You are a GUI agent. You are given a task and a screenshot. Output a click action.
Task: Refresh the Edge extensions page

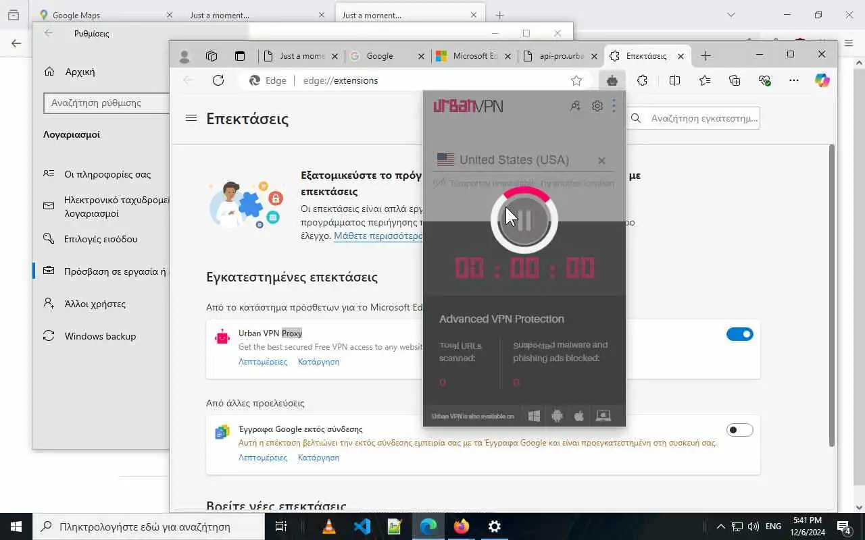218,80
